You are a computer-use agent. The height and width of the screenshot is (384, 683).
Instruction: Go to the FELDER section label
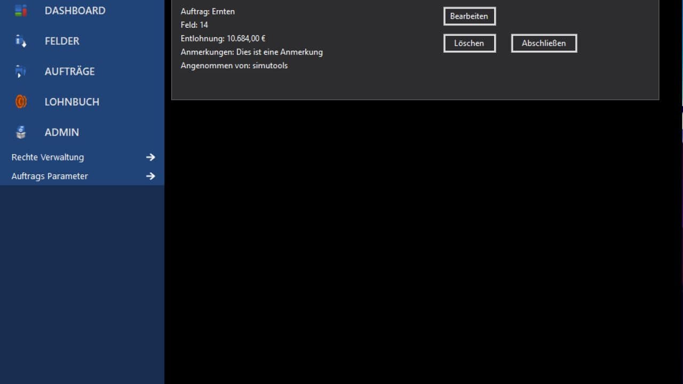pos(62,41)
